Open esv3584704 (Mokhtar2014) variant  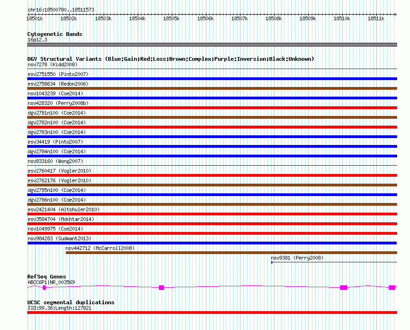pos(61,219)
